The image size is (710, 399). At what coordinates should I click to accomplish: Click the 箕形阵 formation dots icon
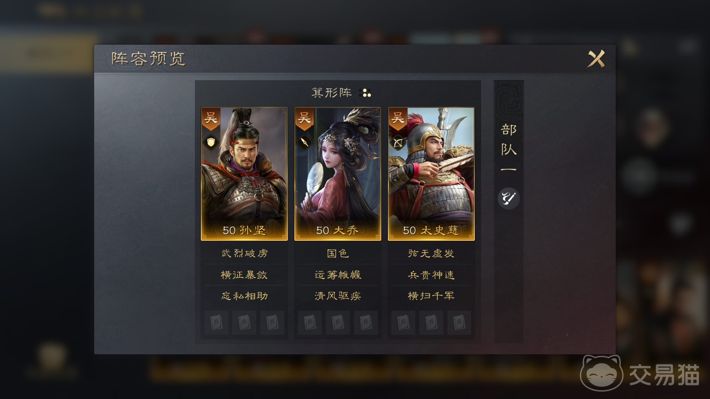coord(365,93)
